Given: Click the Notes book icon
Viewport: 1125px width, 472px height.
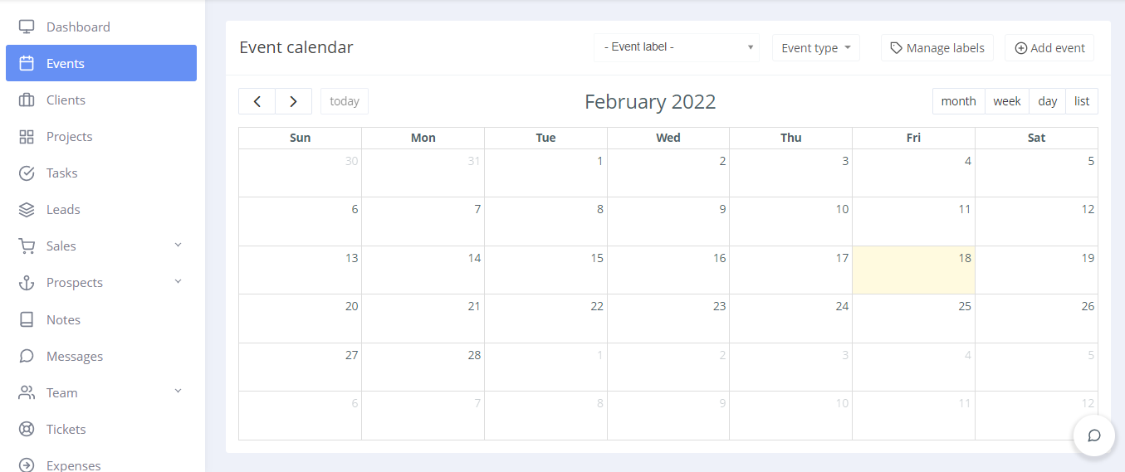Looking at the screenshot, I should 27,319.
